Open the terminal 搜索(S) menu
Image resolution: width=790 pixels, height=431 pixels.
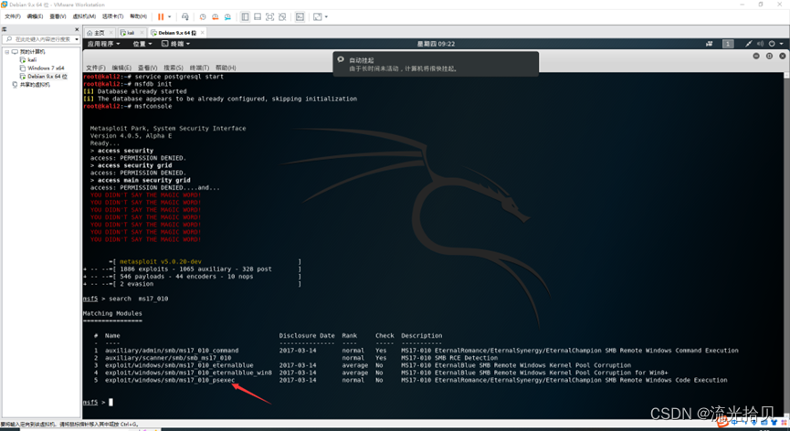point(174,68)
